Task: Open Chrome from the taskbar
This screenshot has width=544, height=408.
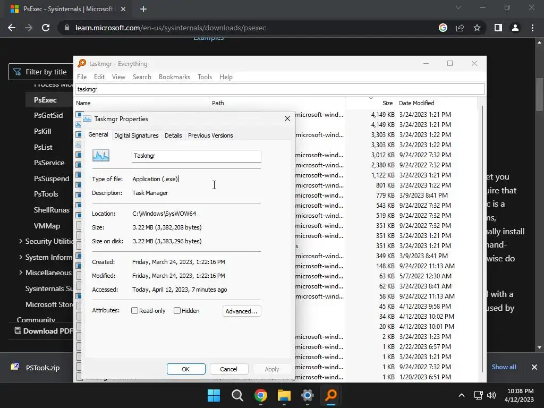Action: (x=260, y=395)
